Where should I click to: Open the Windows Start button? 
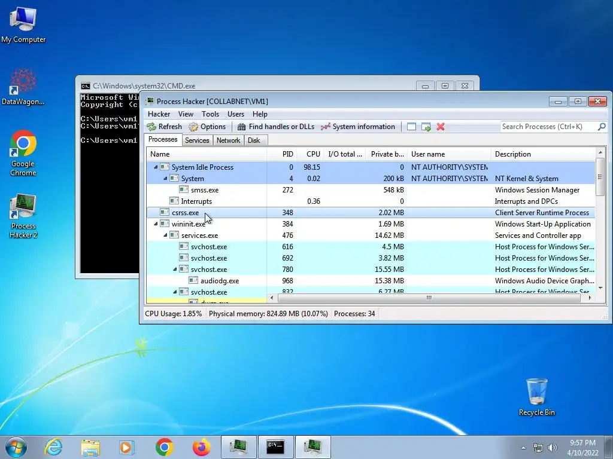click(x=16, y=447)
